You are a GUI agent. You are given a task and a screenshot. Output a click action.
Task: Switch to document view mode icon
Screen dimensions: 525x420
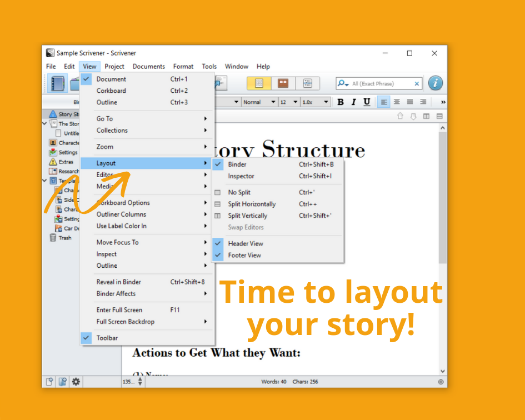pyautogui.click(x=259, y=83)
